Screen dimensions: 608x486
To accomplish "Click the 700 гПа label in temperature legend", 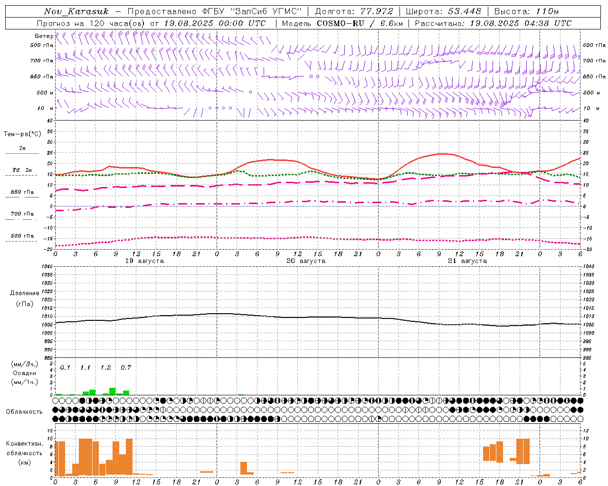I will [22, 214].
